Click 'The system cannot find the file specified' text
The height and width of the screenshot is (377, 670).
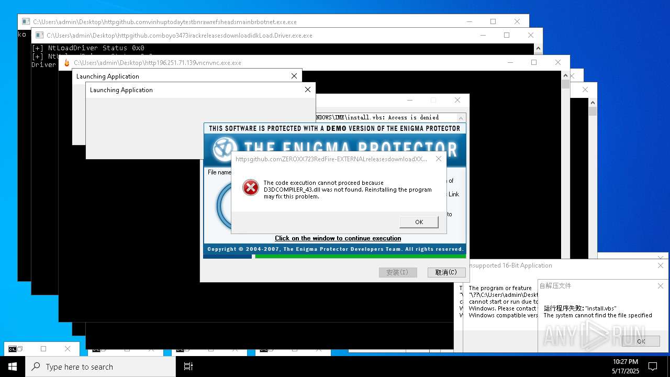tap(598, 315)
